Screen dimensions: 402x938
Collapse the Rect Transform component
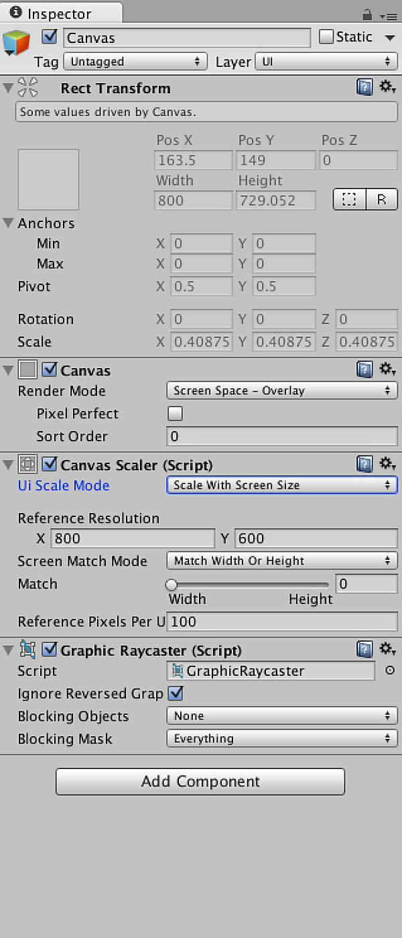click(x=7, y=87)
